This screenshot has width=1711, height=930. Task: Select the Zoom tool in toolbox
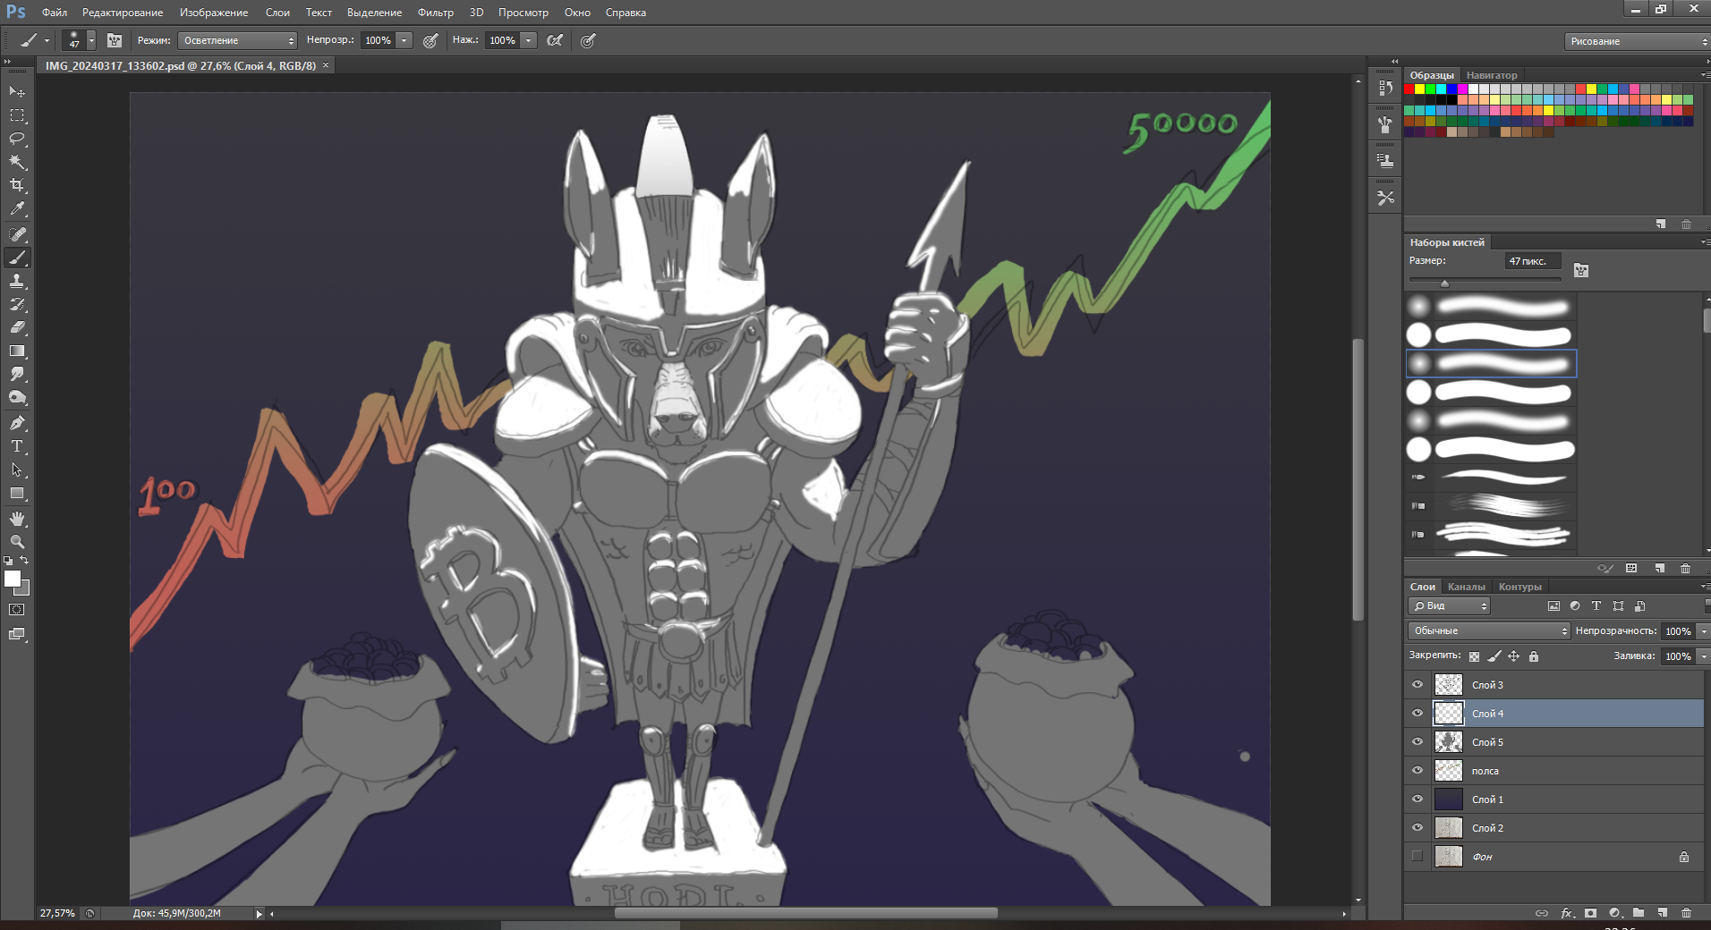(x=17, y=542)
